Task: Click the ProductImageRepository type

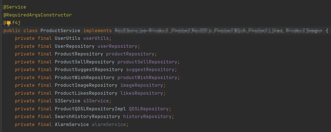Action: coord(86,85)
